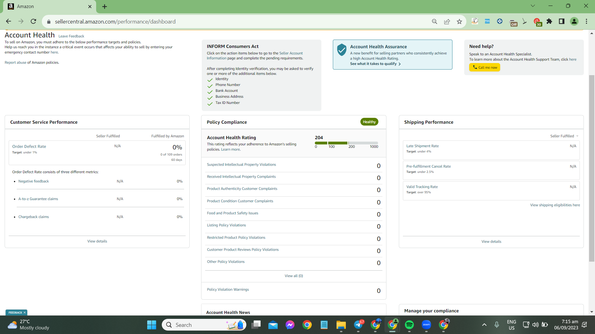Open the Windows Start menu

tap(152, 325)
